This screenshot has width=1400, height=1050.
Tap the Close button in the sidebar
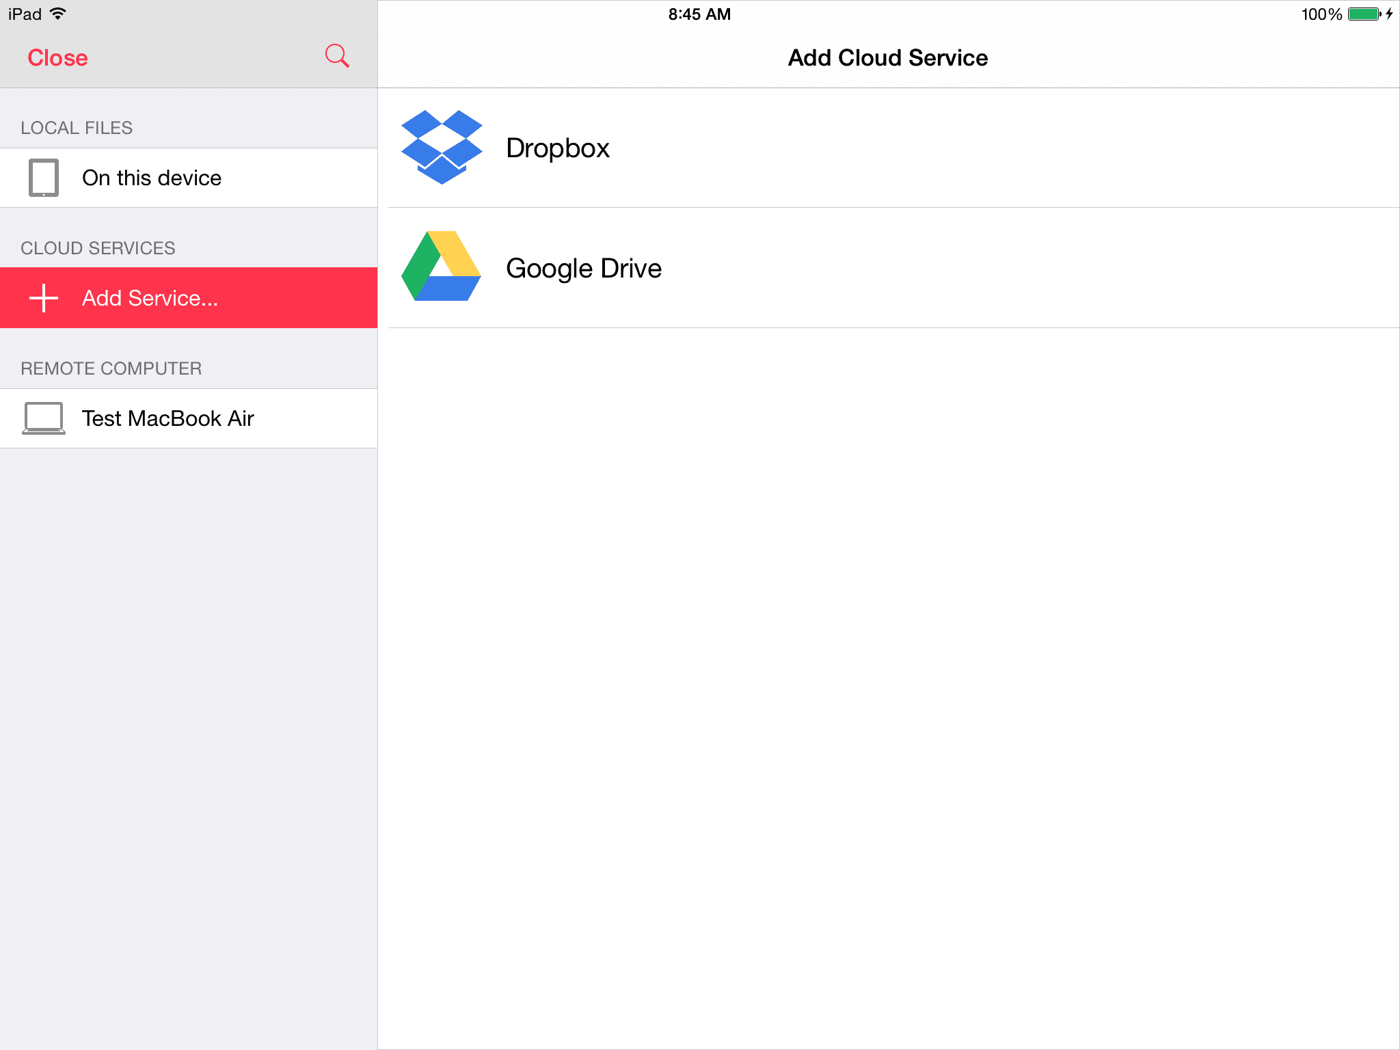(57, 58)
